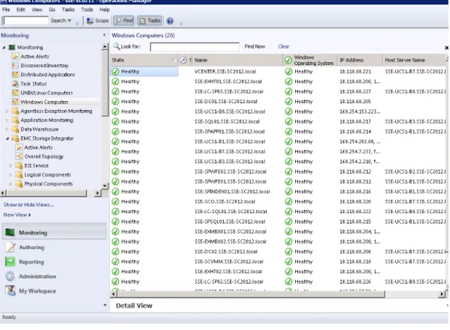Open the Search dropdown arrow
450x330 pixels.
(x=69, y=21)
